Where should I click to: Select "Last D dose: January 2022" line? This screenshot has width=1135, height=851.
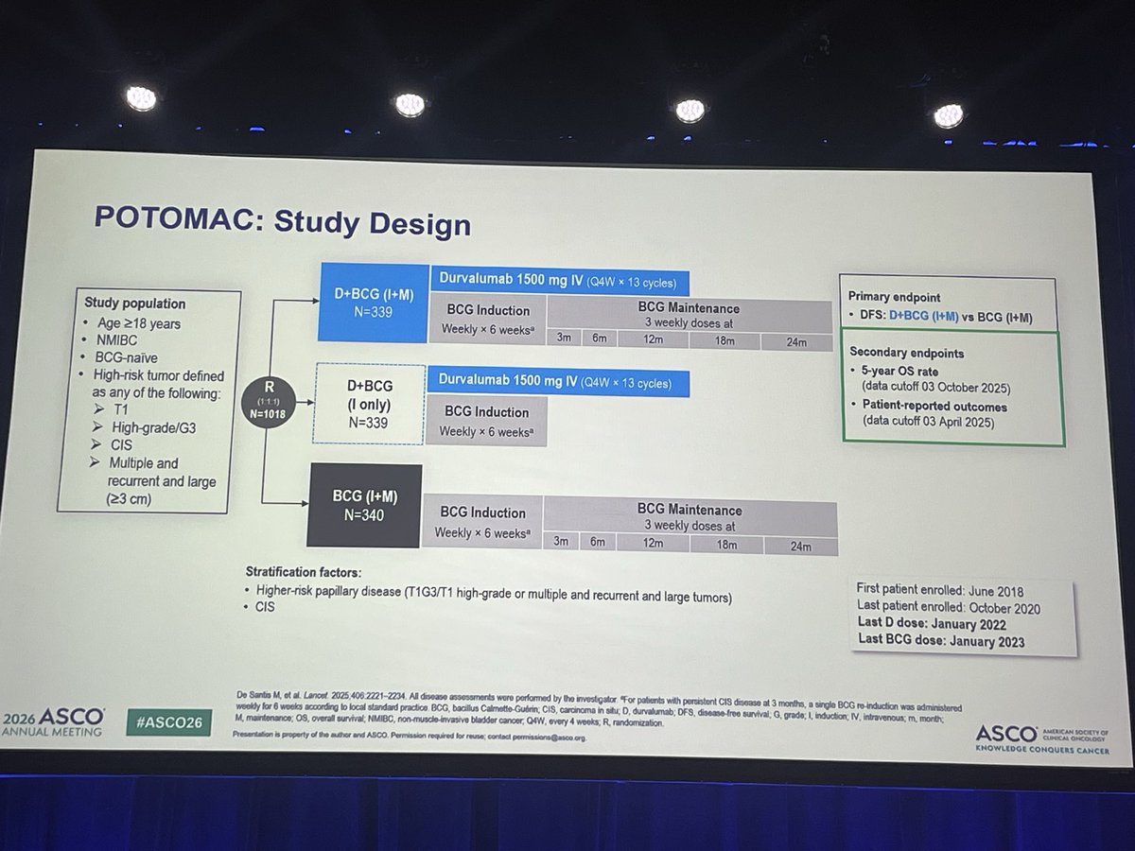pos(931,625)
